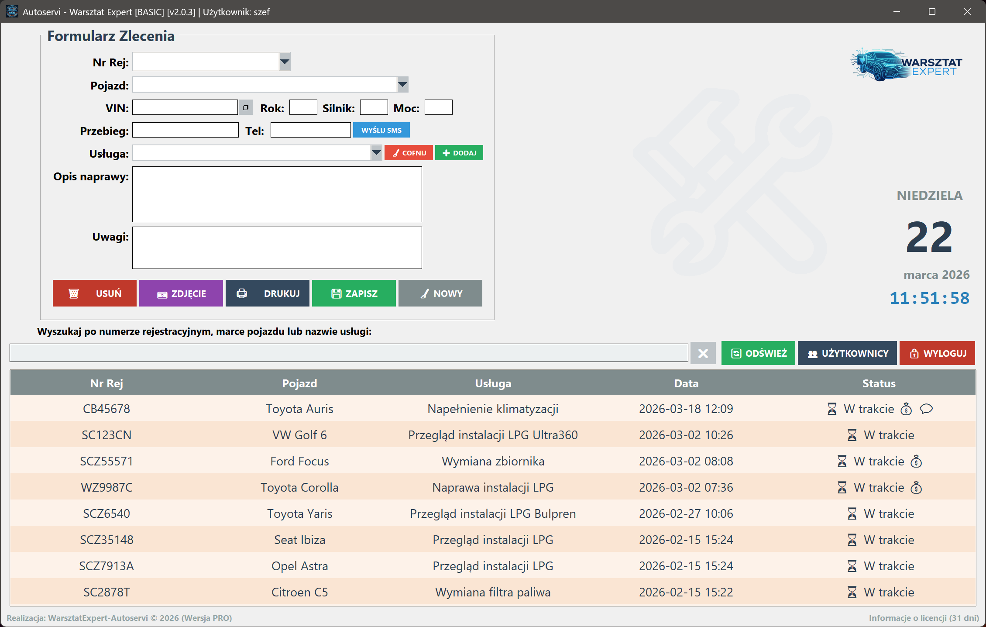The width and height of the screenshot is (986, 627).
Task: Sort table by Data column header
Action: [686, 383]
